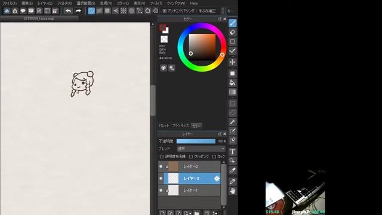The width and height of the screenshot is (382, 215).
Task: Enable the Clipping checkbox
Action: tap(191, 156)
